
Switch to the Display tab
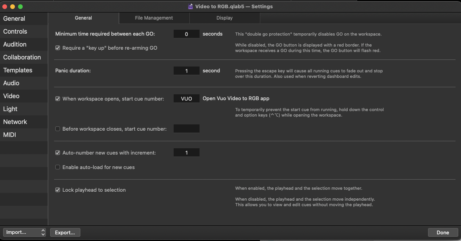[224, 18]
